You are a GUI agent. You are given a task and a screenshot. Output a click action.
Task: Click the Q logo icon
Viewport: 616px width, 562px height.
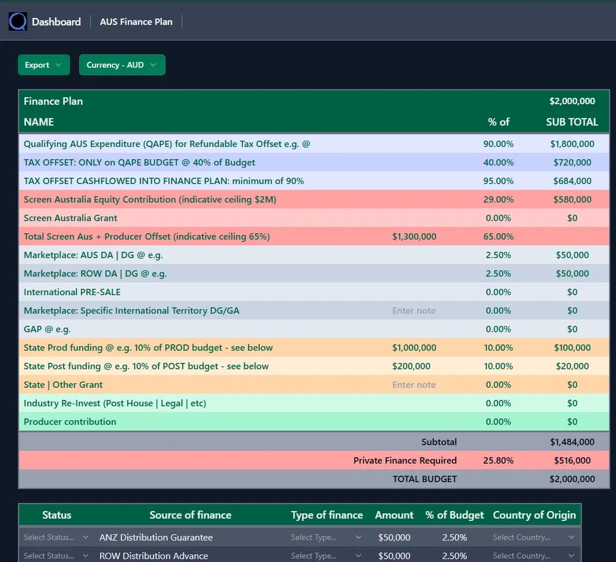18,21
